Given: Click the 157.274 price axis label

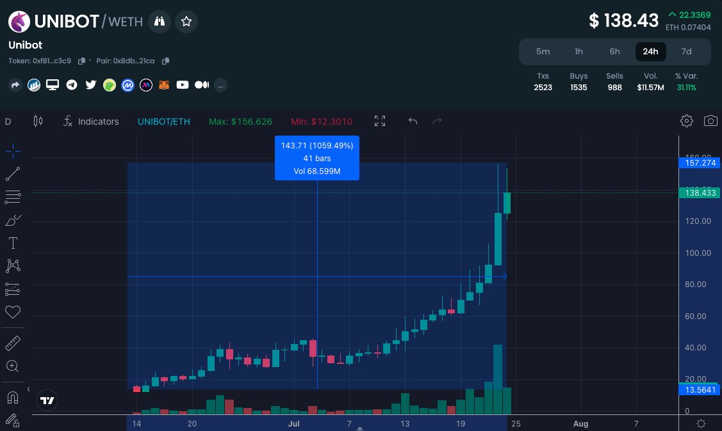Looking at the screenshot, I should (x=700, y=162).
